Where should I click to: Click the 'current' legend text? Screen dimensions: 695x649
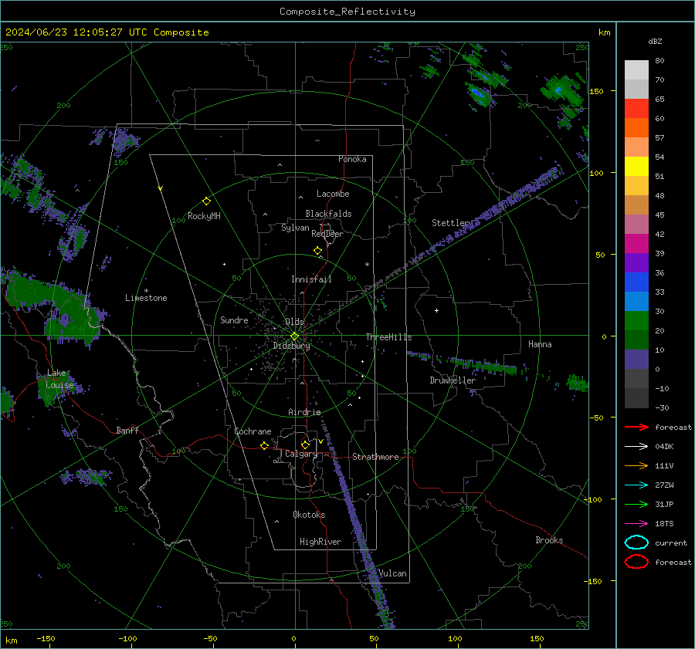(x=671, y=543)
